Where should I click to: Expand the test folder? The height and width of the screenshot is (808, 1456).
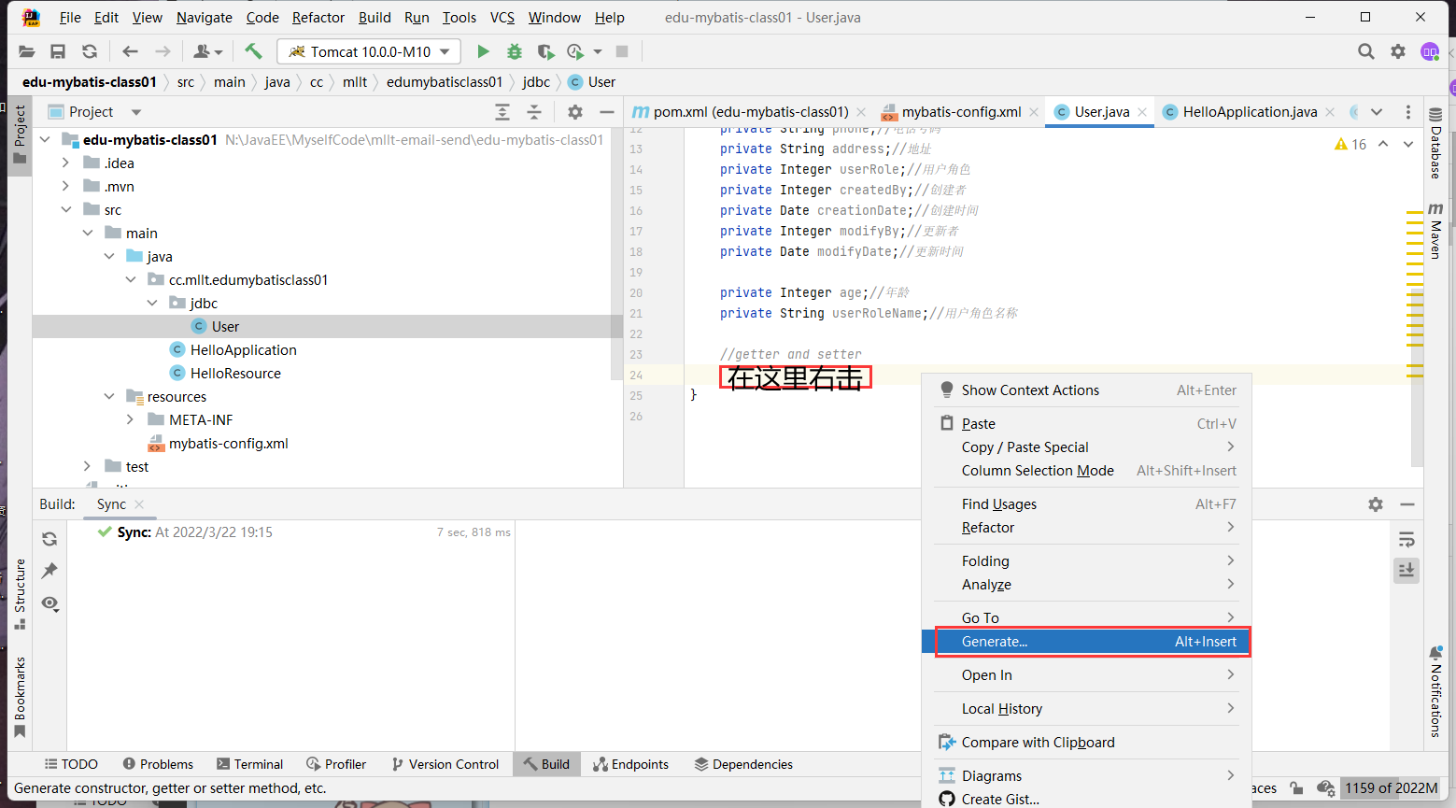coord(88,466)
